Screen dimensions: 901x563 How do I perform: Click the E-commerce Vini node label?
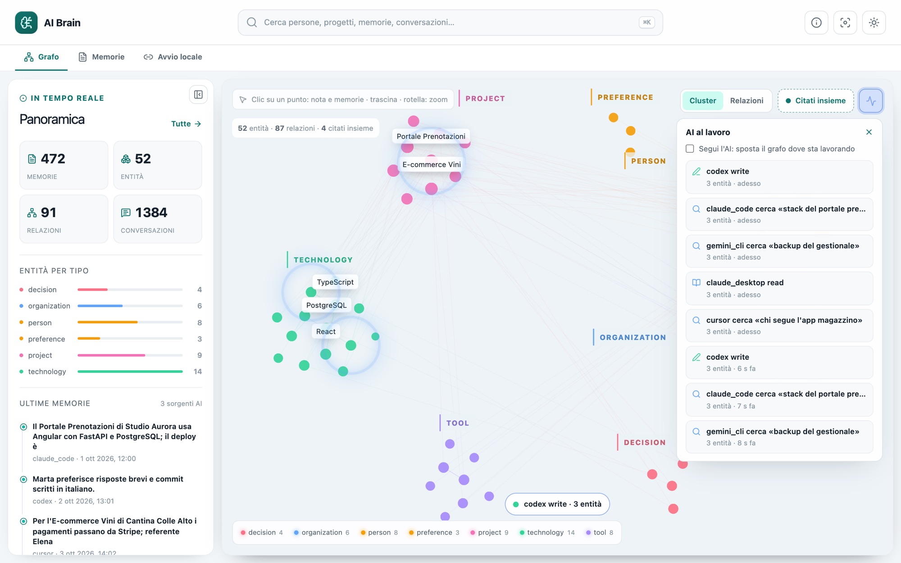coord(432,165)
